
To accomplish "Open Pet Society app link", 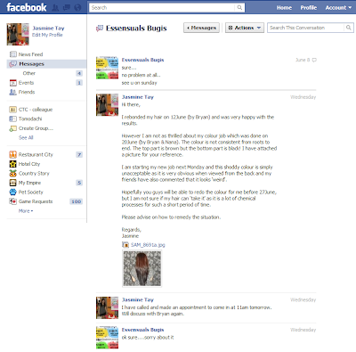I will click(30, 192).
